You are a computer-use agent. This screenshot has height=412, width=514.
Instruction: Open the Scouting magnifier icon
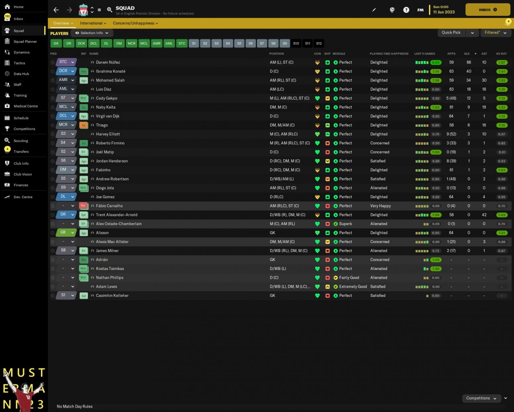point(7,141)
